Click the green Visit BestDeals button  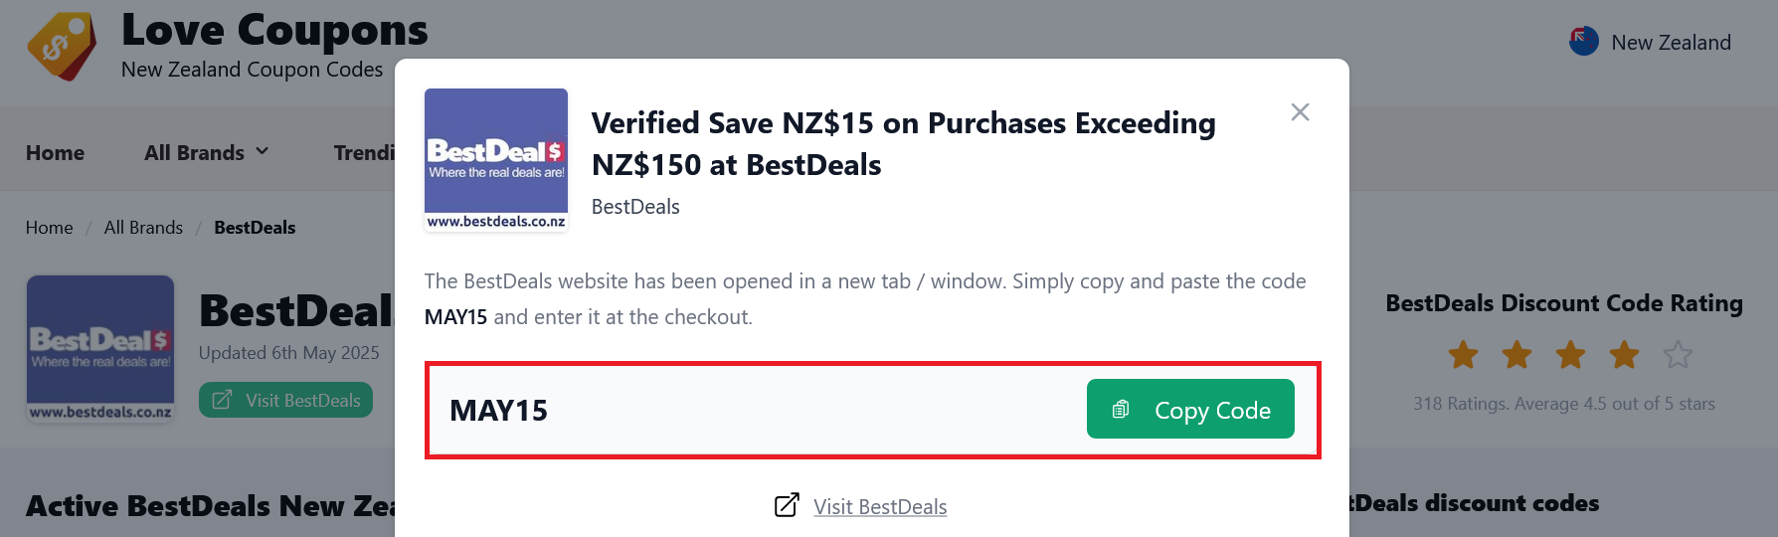(x=285, y=400)
